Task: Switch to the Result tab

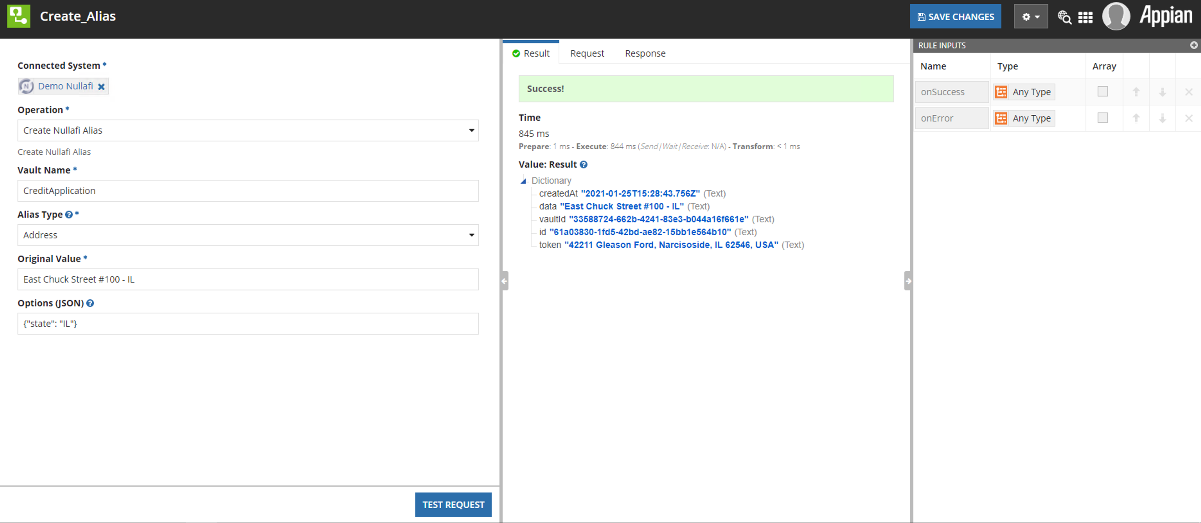Action: tap(531, 53)
